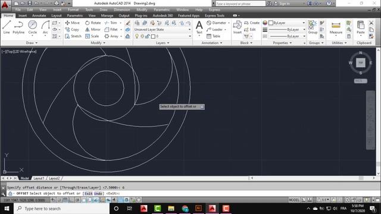Click Create block

click(252, 23)
